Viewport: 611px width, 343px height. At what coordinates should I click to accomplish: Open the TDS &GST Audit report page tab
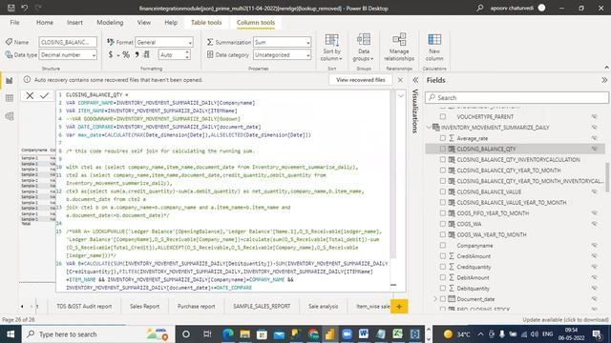click(84, 307)
